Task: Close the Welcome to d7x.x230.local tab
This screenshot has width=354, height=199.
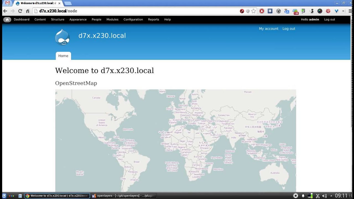Action: 59,3
